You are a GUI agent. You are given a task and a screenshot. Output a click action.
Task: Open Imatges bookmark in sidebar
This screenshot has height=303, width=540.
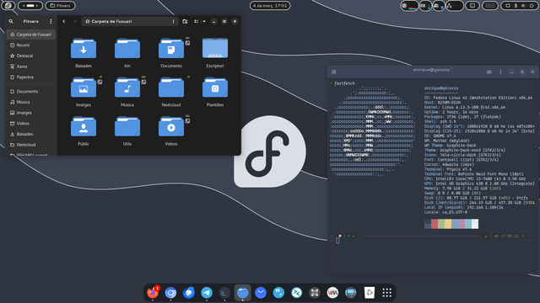31,113
